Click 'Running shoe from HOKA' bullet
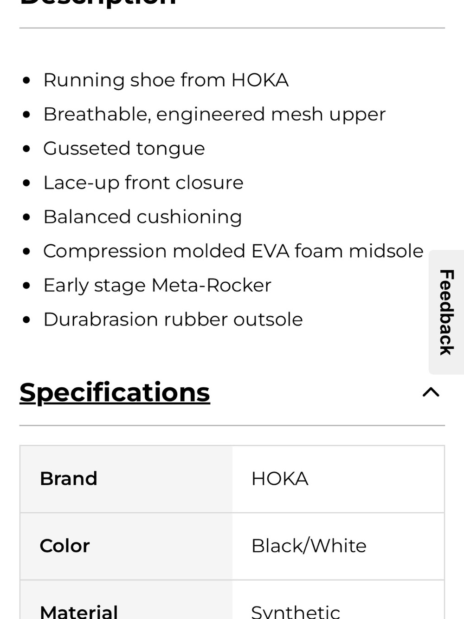The height and width of the screenshot is (619, 464). click(166, 80)
